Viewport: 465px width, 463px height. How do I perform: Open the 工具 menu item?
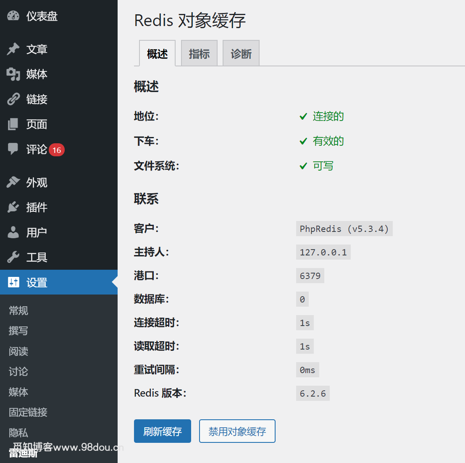pyautogui.click(x=59, y=257)
